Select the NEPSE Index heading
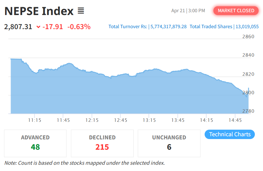Viewport: 263px width, 171px height. [x=39, y=11]
